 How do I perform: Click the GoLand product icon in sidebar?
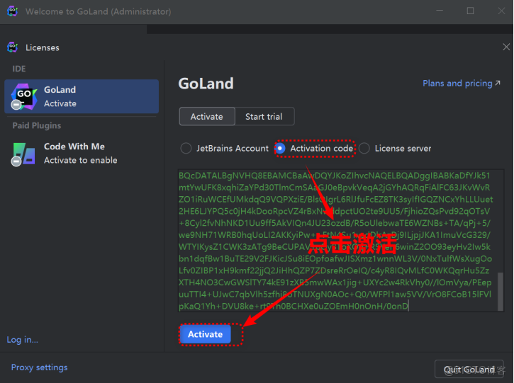[23, 96]
